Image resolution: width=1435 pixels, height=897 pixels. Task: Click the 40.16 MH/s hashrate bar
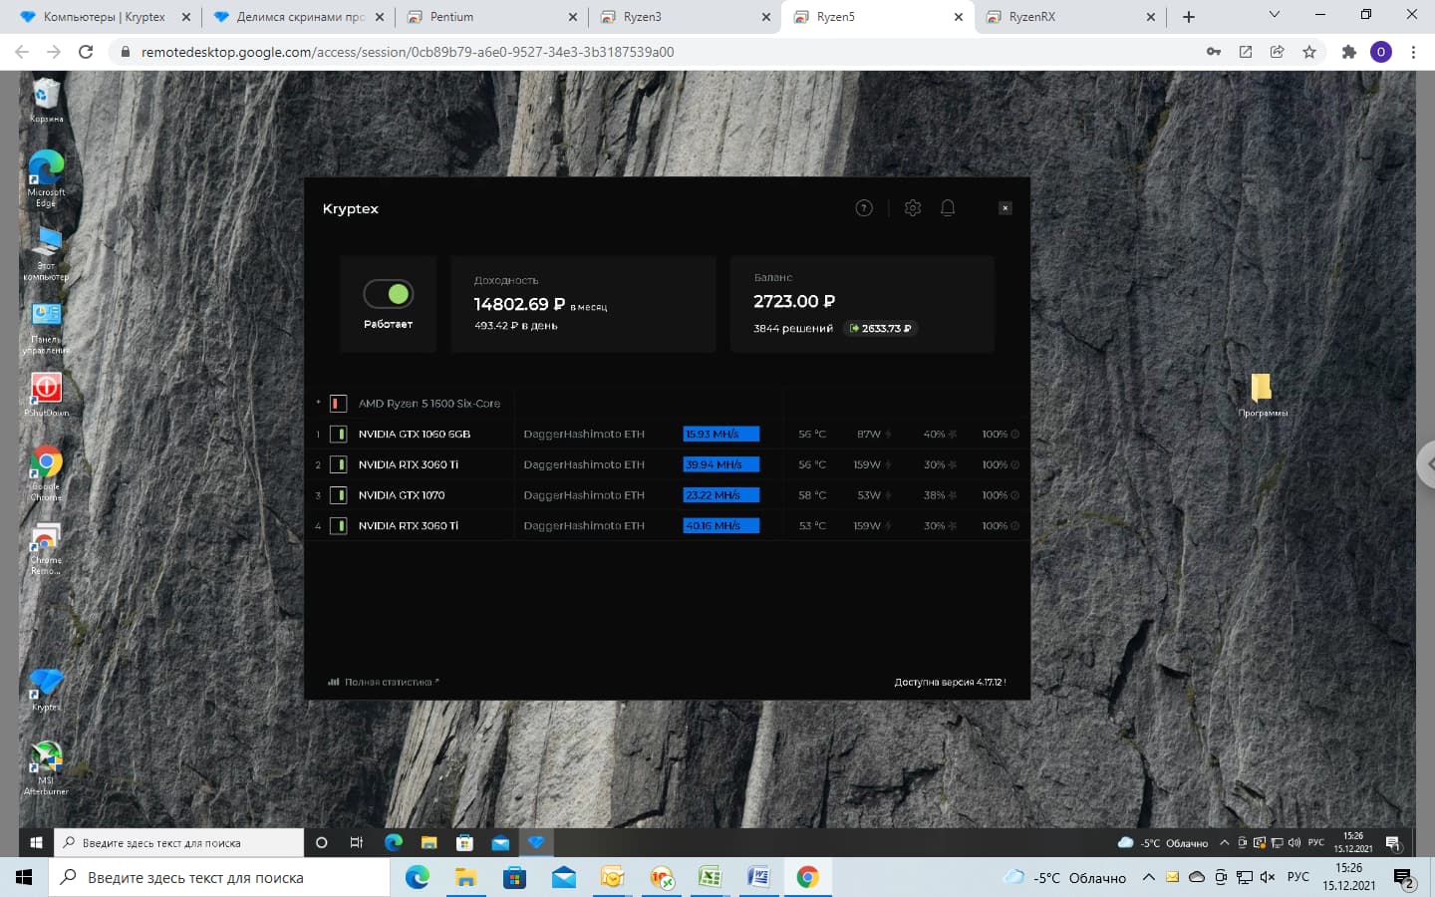click(x=721, y=525)
